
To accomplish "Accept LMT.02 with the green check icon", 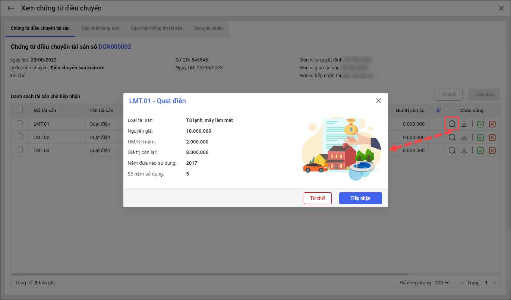I will [x=480, y=138].
